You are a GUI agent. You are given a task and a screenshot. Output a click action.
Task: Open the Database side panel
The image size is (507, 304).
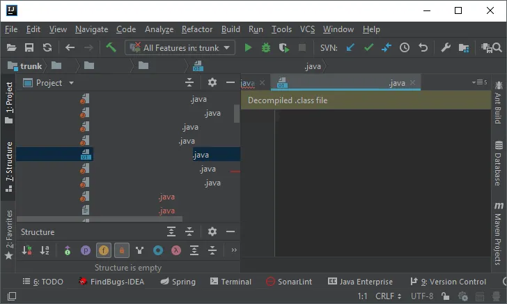tap(498, 163)
